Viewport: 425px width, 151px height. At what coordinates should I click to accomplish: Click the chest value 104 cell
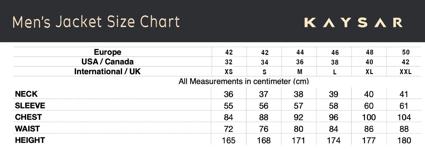(x=404, y=117)
